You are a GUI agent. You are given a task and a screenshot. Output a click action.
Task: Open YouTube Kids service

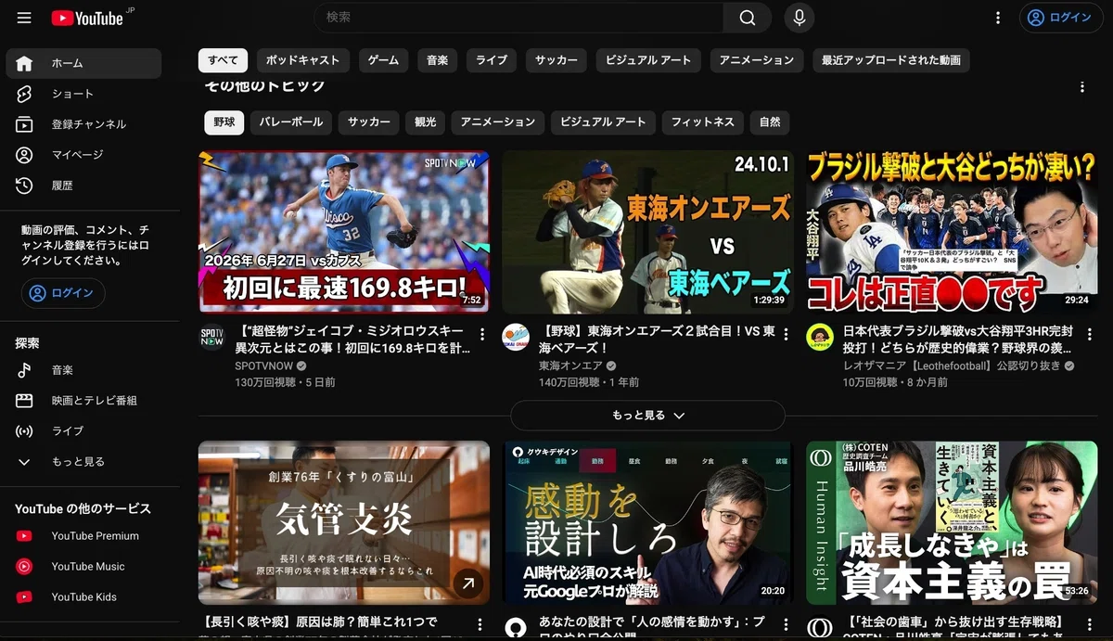83,597
